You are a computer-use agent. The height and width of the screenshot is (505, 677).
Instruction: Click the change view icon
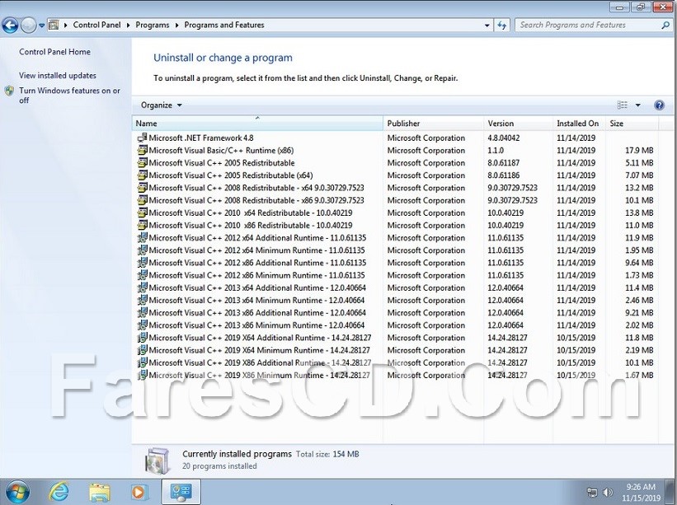point(623,105)
